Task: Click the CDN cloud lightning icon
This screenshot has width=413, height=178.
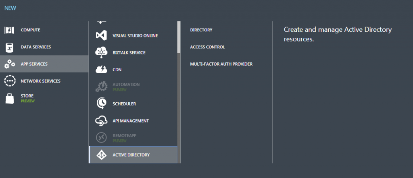Action: coord(101,70)
